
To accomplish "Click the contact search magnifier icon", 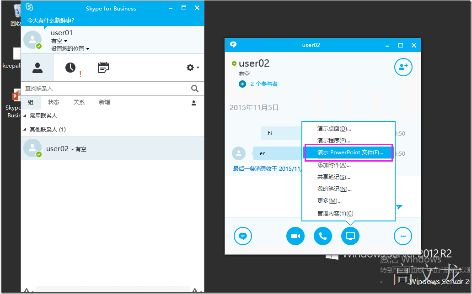I will (195, 89).
